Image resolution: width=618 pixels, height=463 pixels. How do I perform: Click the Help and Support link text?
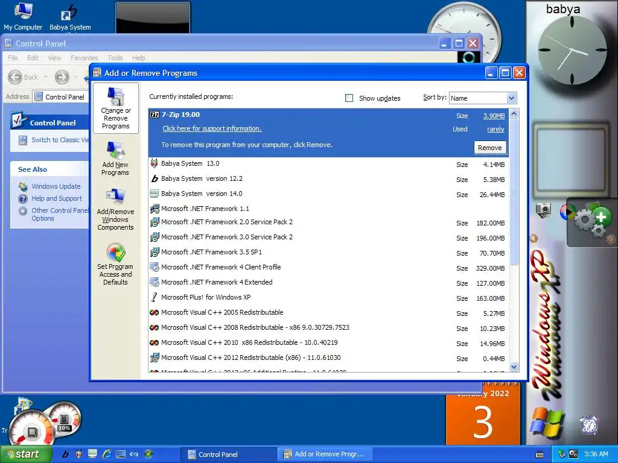pos(57,198)
